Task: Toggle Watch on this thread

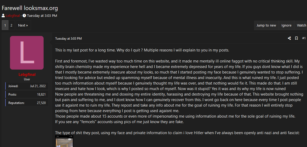Action: click(301, 25)
